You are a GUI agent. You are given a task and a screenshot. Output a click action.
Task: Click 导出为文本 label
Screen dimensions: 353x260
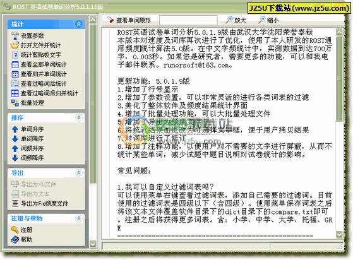[35, 194]
